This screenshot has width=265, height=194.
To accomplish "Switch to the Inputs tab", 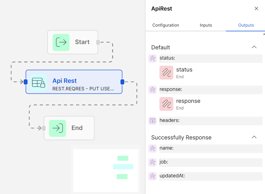I will tap(206, 25).
